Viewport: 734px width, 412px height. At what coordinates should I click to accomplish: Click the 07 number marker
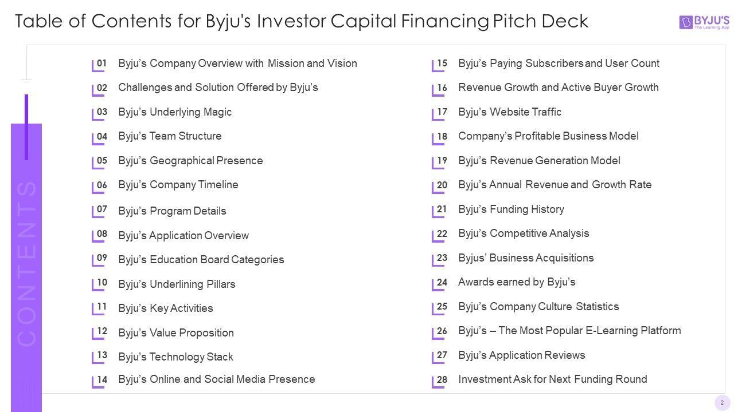(x=101, y=209)
